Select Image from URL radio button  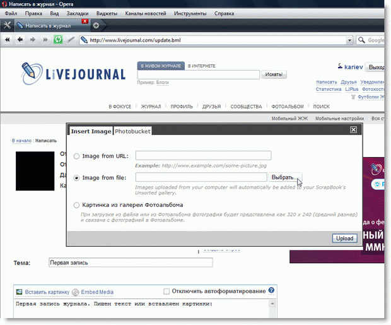click(x=76, y=157)
